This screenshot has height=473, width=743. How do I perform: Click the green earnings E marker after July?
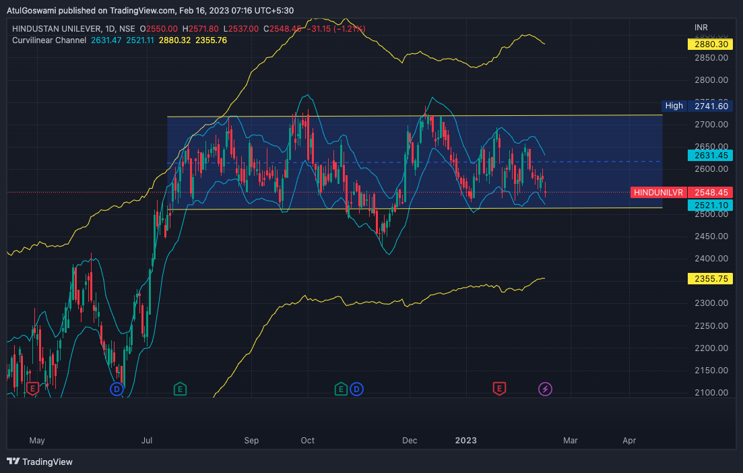[180, 389]
